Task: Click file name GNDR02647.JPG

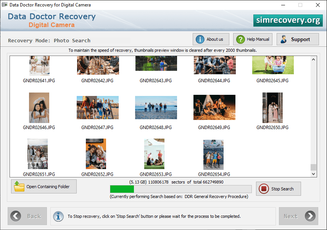Action: [x=97, y=128]
